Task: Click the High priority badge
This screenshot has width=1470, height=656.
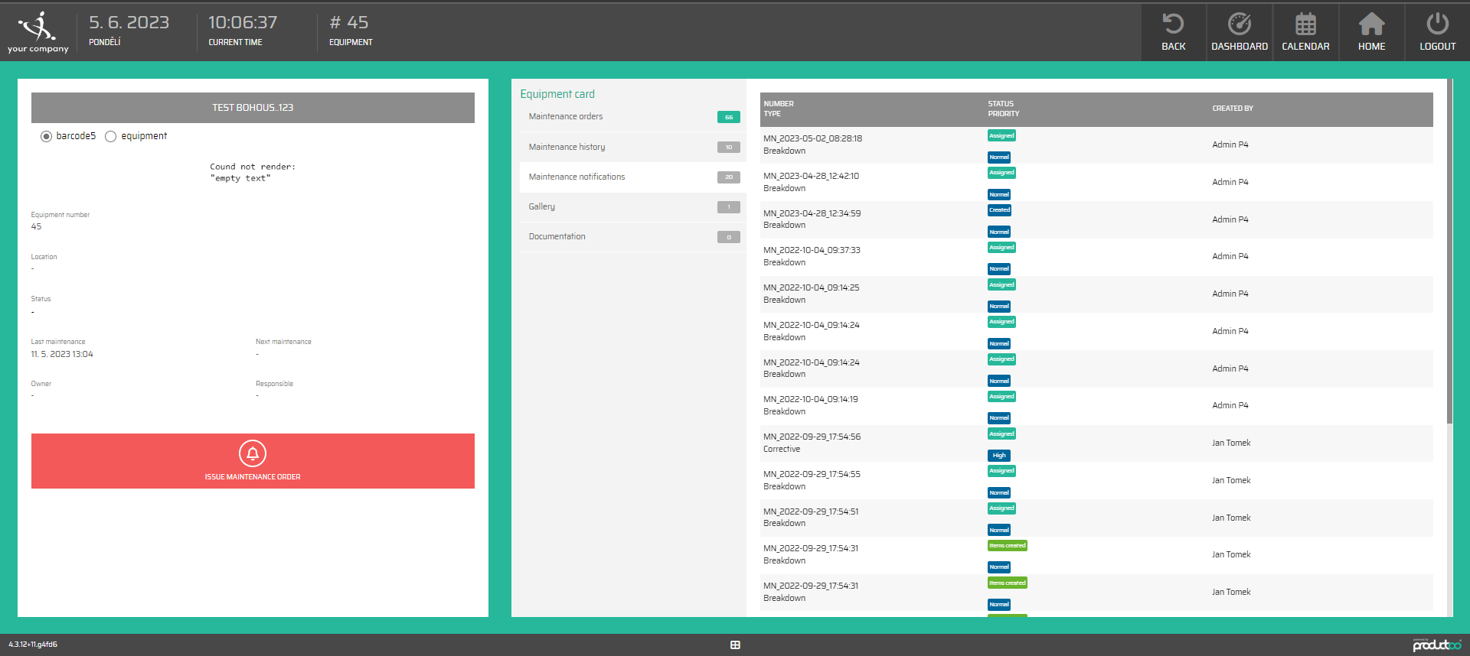Action: (x=999, y=455)
